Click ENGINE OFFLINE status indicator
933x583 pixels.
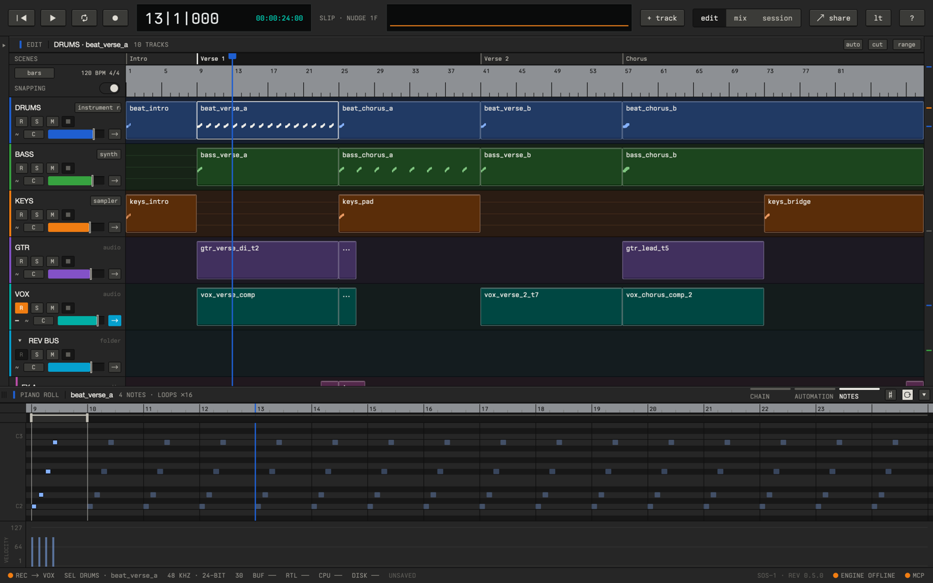[x=864, y=576]
